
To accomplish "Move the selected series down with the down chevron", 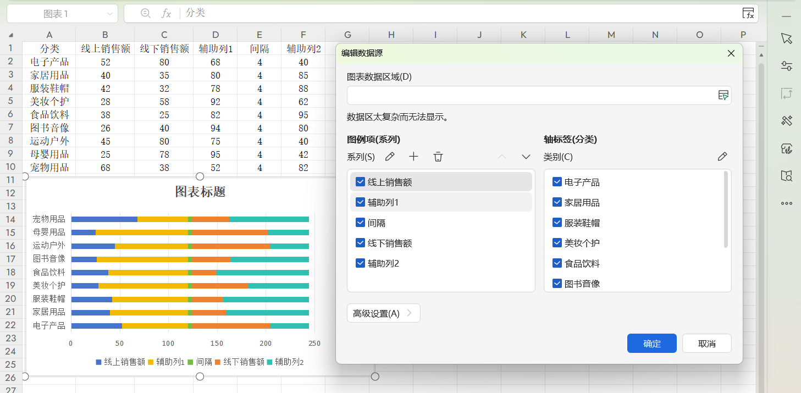I will [x=526, y=157].
